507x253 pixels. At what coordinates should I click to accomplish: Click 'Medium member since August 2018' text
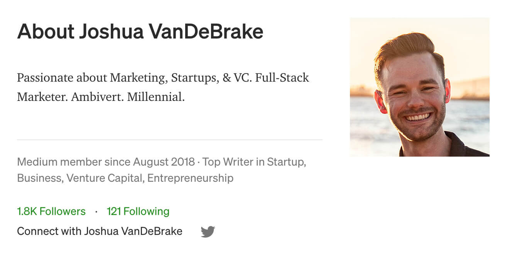click(x=106, y=162)
